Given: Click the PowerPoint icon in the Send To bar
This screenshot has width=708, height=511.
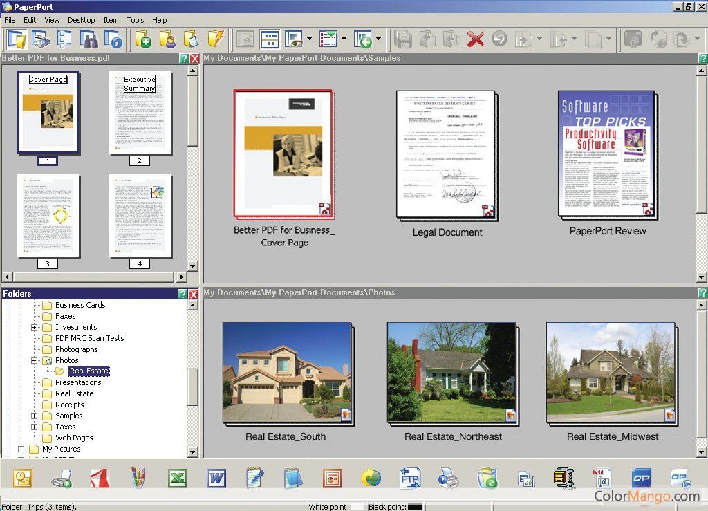Looking at the screenshot, I should [333, 478].
